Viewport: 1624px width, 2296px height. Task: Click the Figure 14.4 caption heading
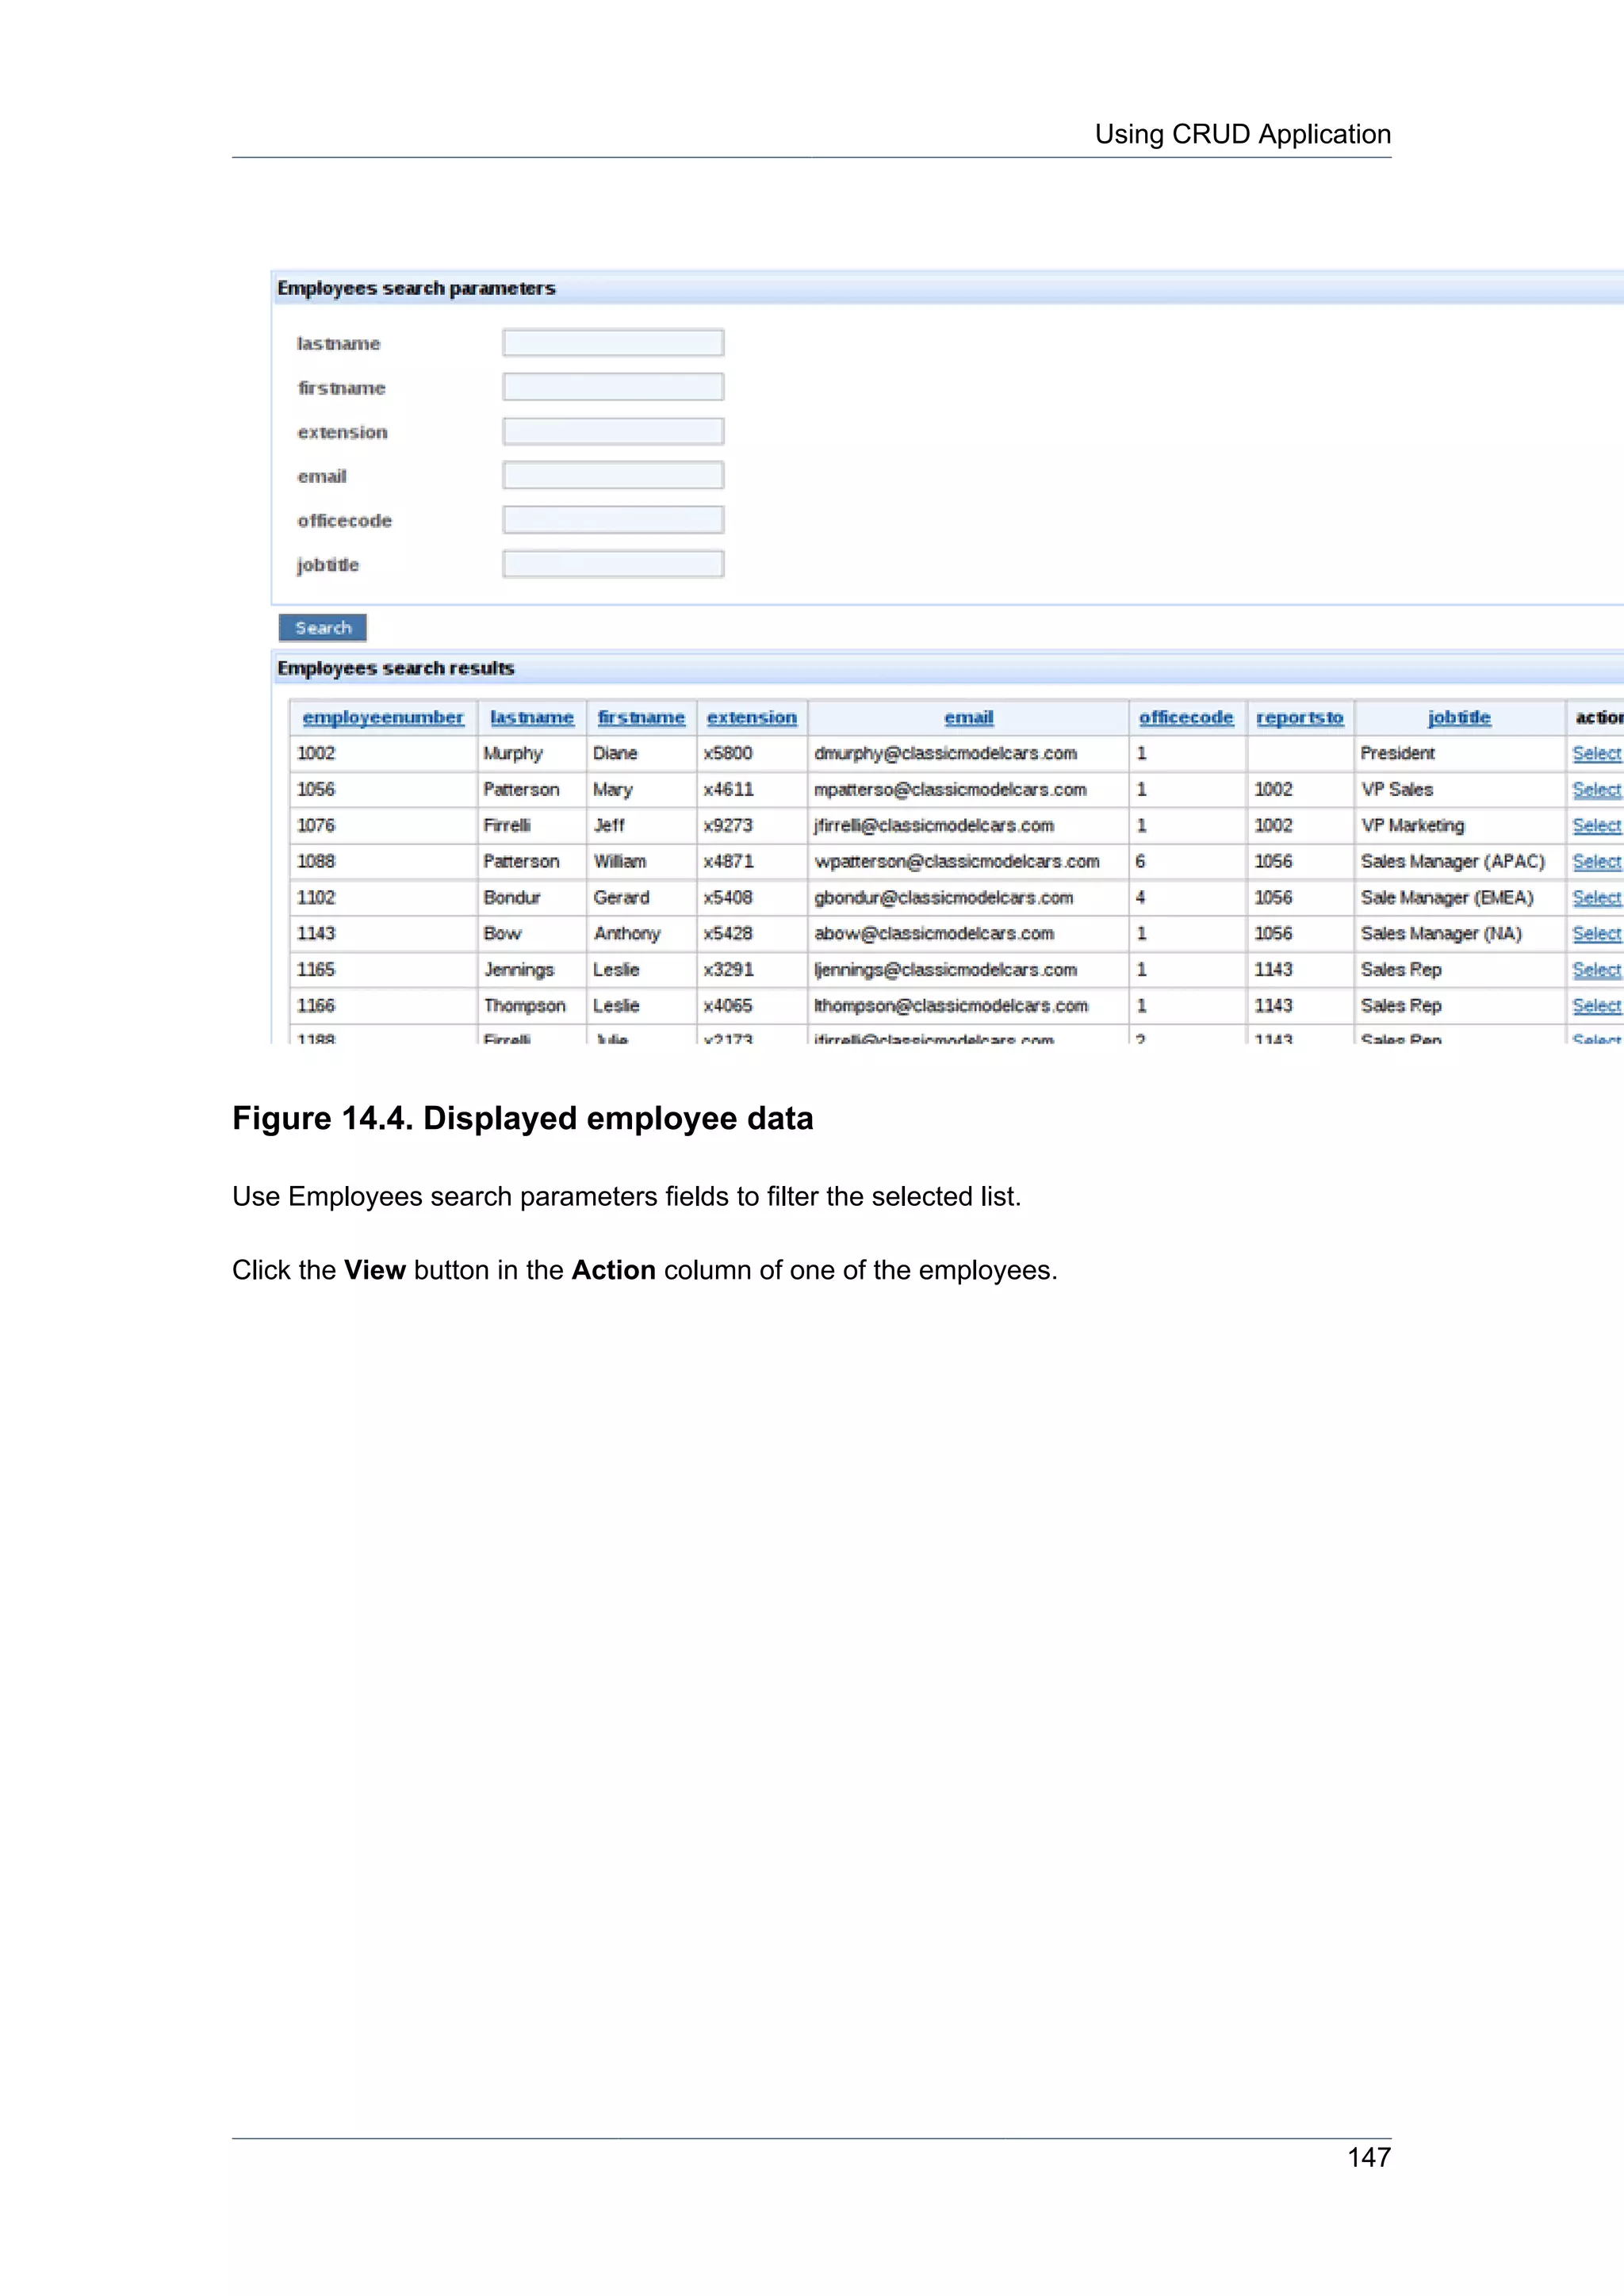click(523, 1118)
